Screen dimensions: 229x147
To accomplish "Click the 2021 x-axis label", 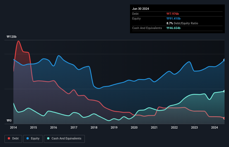I will click(154, 127).
